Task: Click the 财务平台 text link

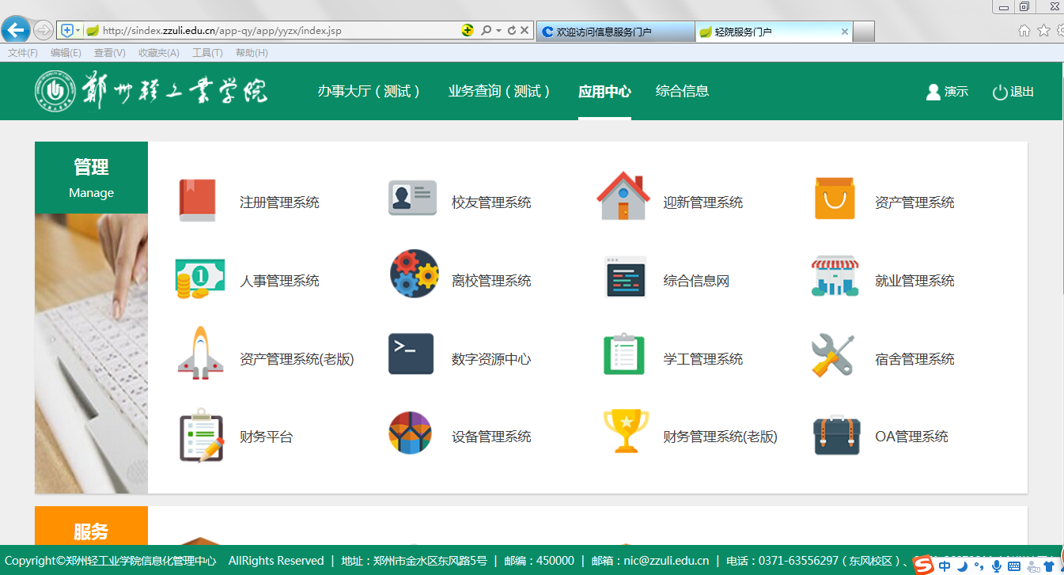Action: 266,437
